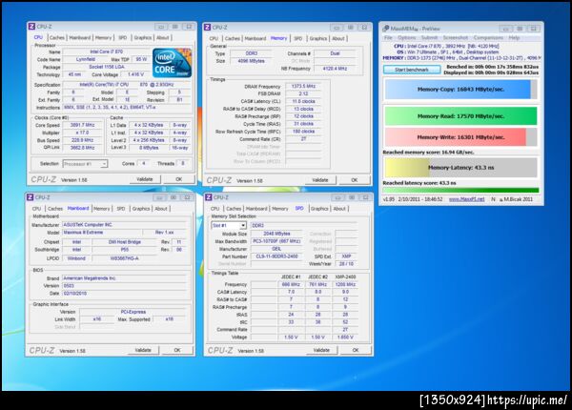This screenshot has width=572, height=410.
Task: Click Validate in the CPU-Z processor window
Action: coord(145,179)
